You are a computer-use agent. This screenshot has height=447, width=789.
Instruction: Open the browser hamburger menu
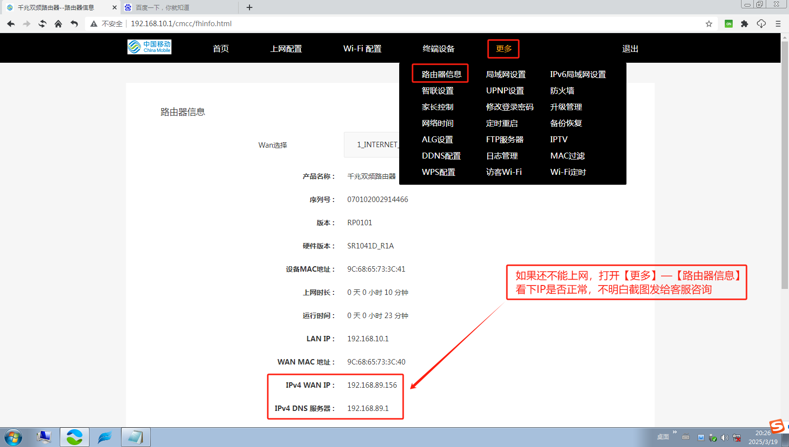(x=778, y=24)
